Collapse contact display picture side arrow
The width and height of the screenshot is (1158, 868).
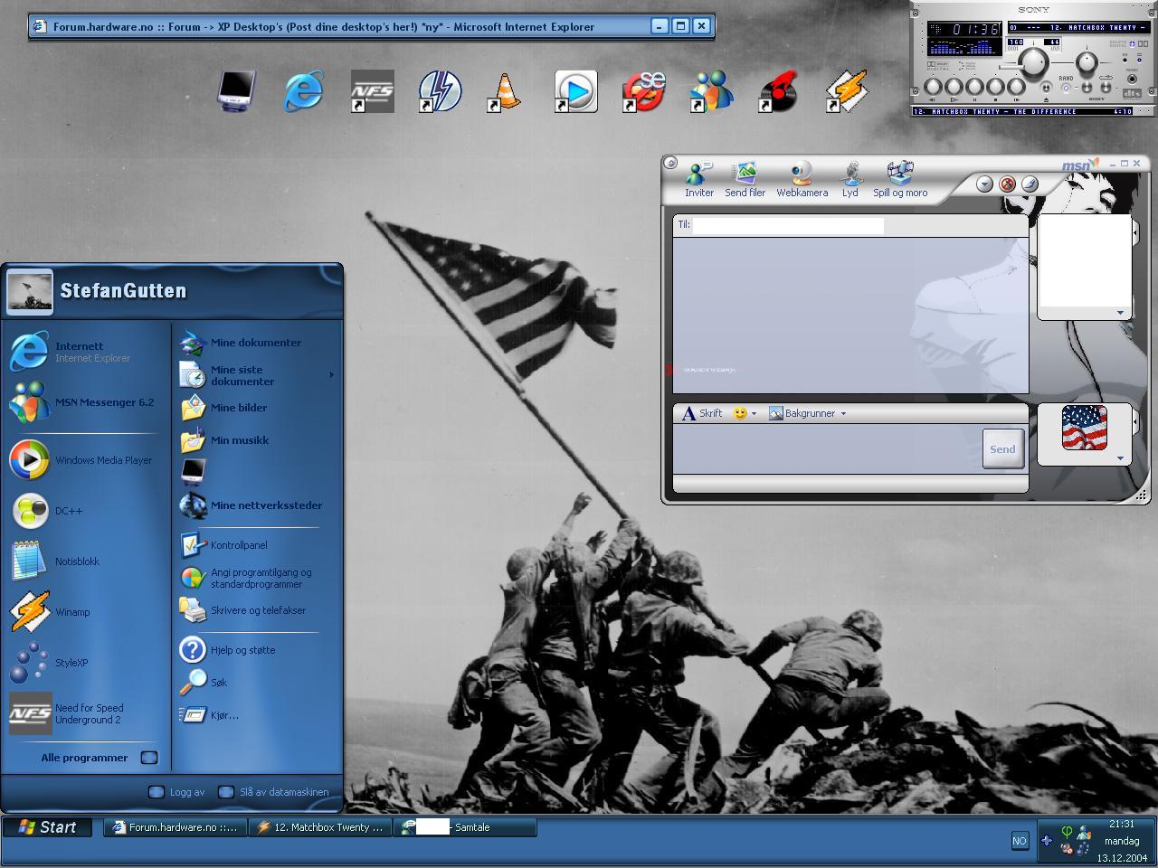[x=1134, y=232]
